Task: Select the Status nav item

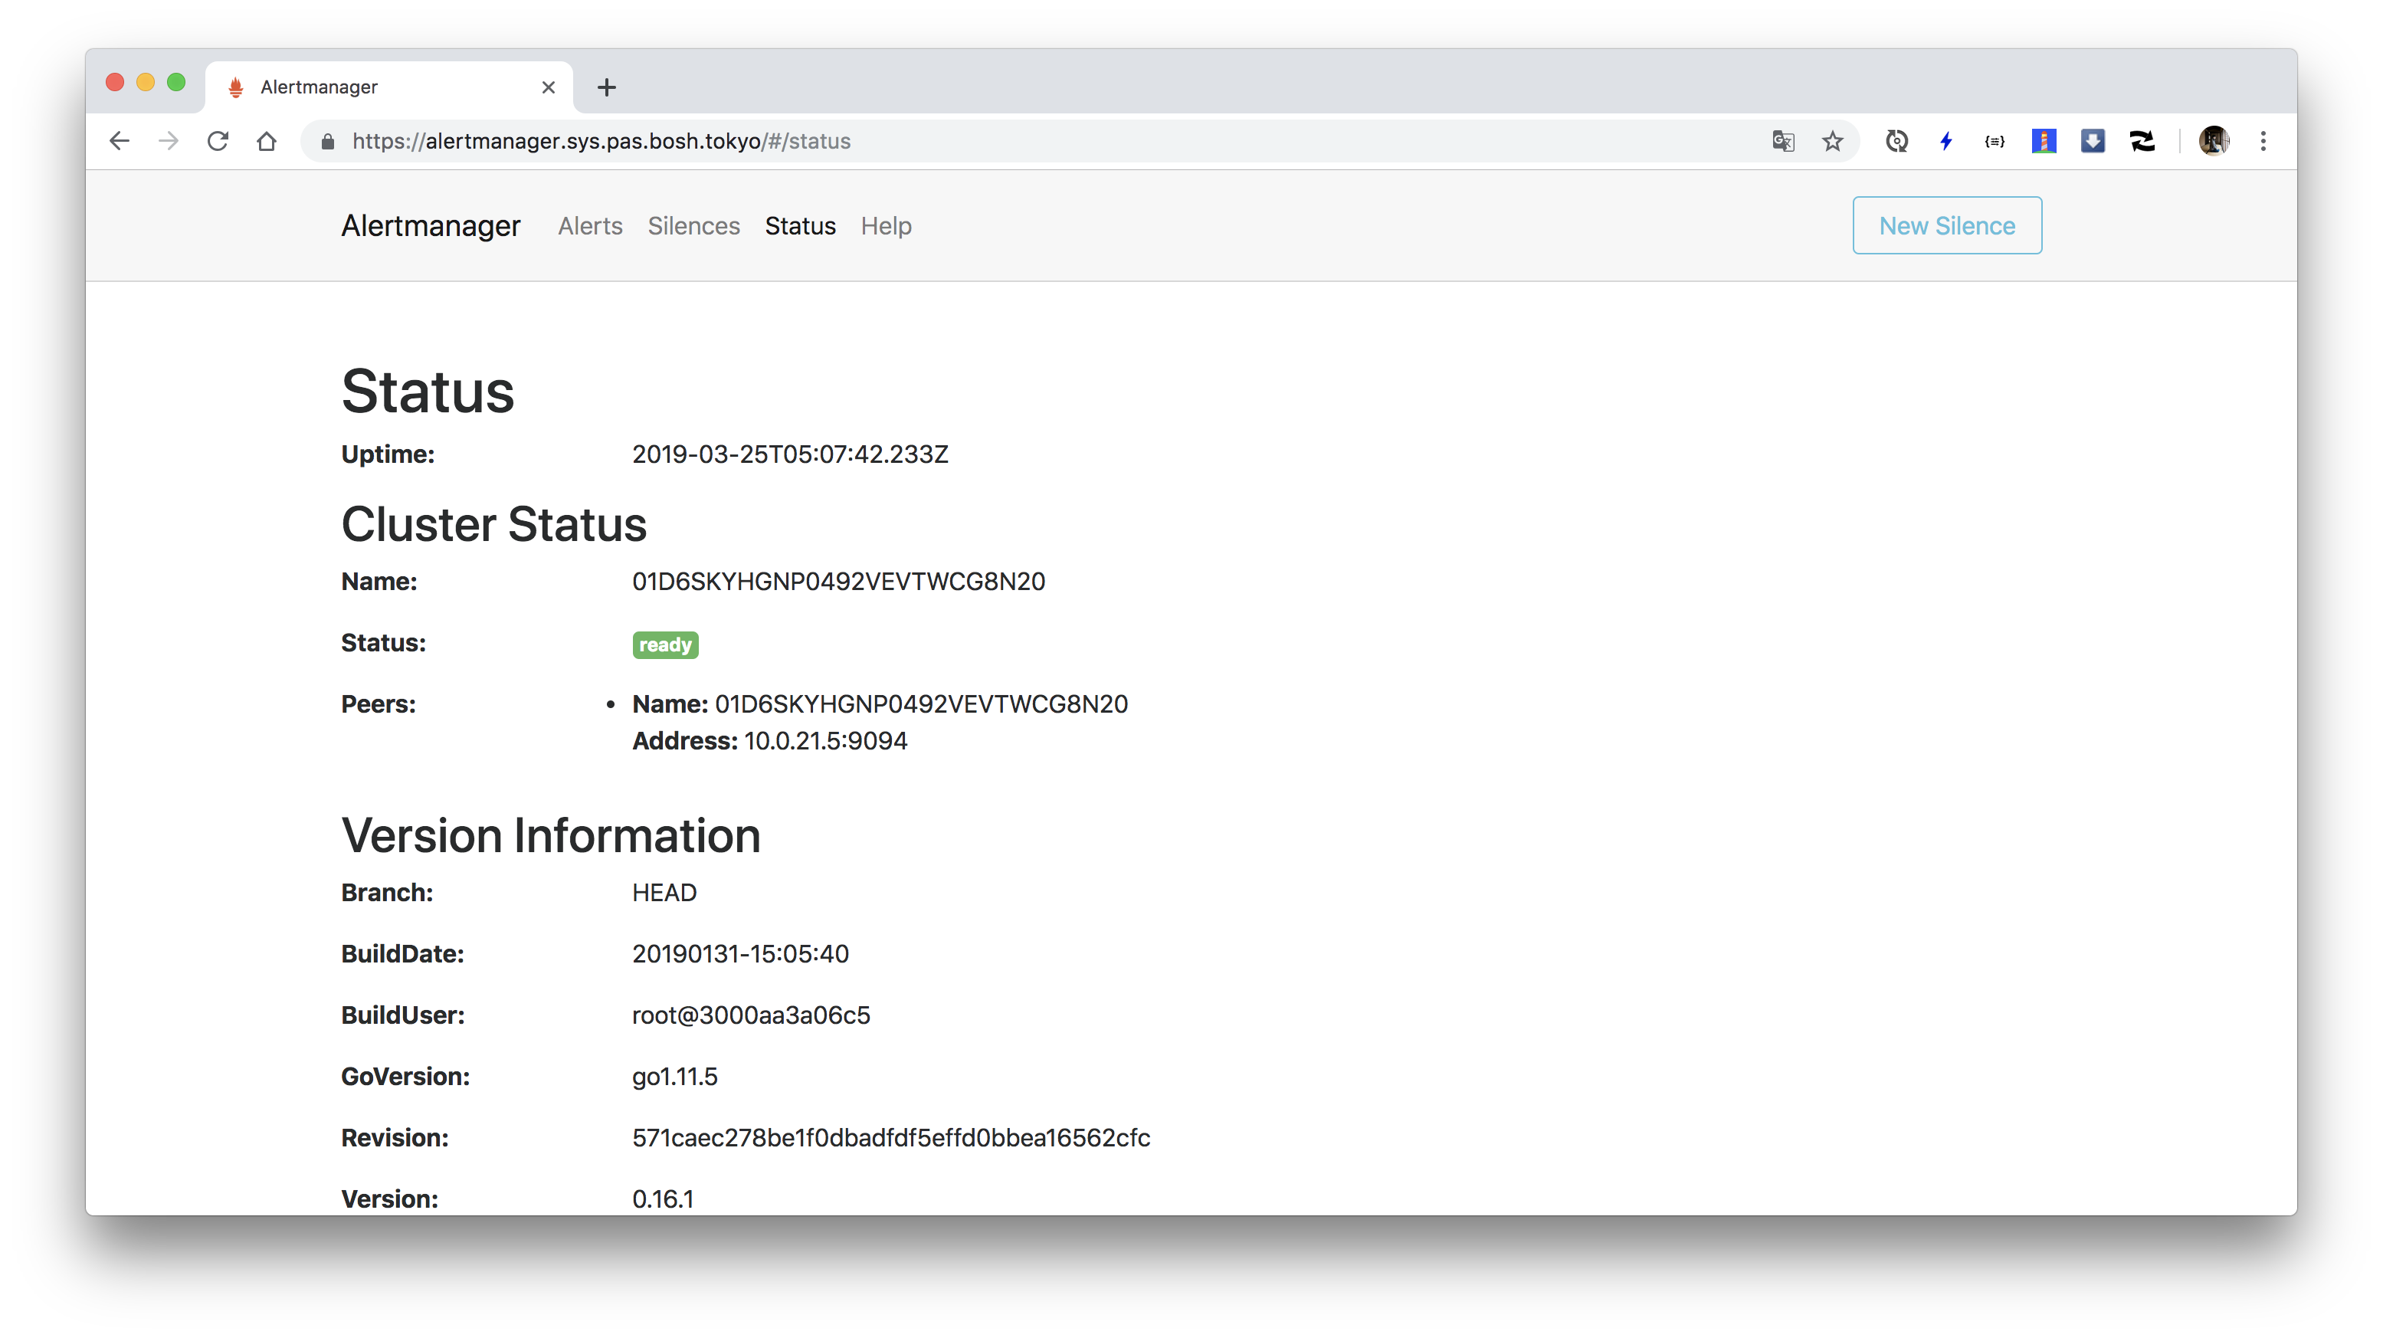Action: coord(800,226)
